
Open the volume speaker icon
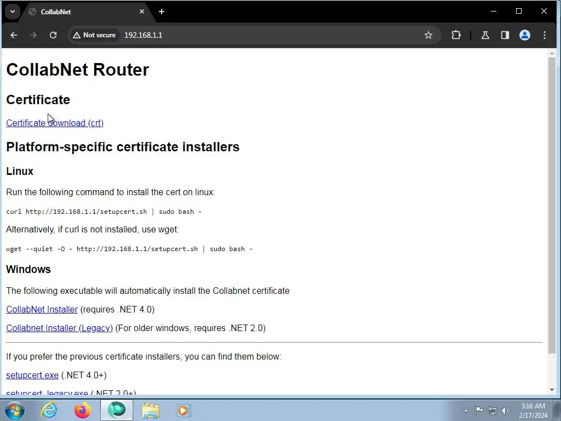click(506, 411)
